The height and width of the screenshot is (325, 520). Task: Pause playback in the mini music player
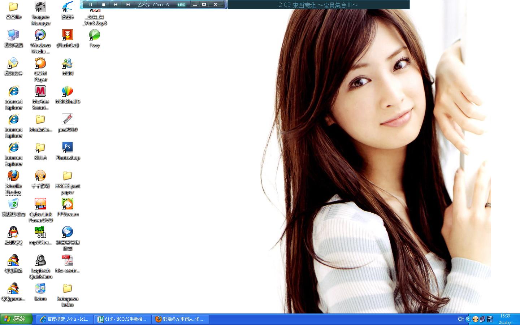click(x=91, y=5)
